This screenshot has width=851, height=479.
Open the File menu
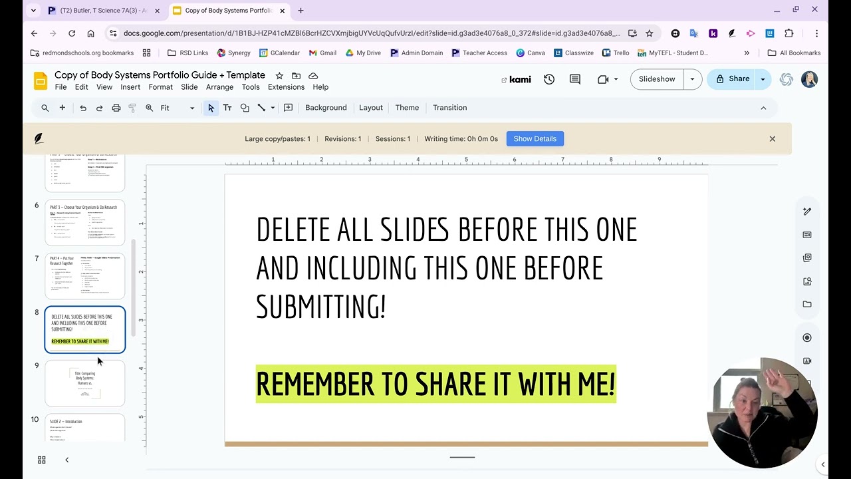[x=61, y=87]
